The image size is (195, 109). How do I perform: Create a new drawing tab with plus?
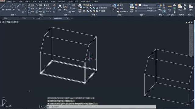pyautogui.click(x=72, y=18)
